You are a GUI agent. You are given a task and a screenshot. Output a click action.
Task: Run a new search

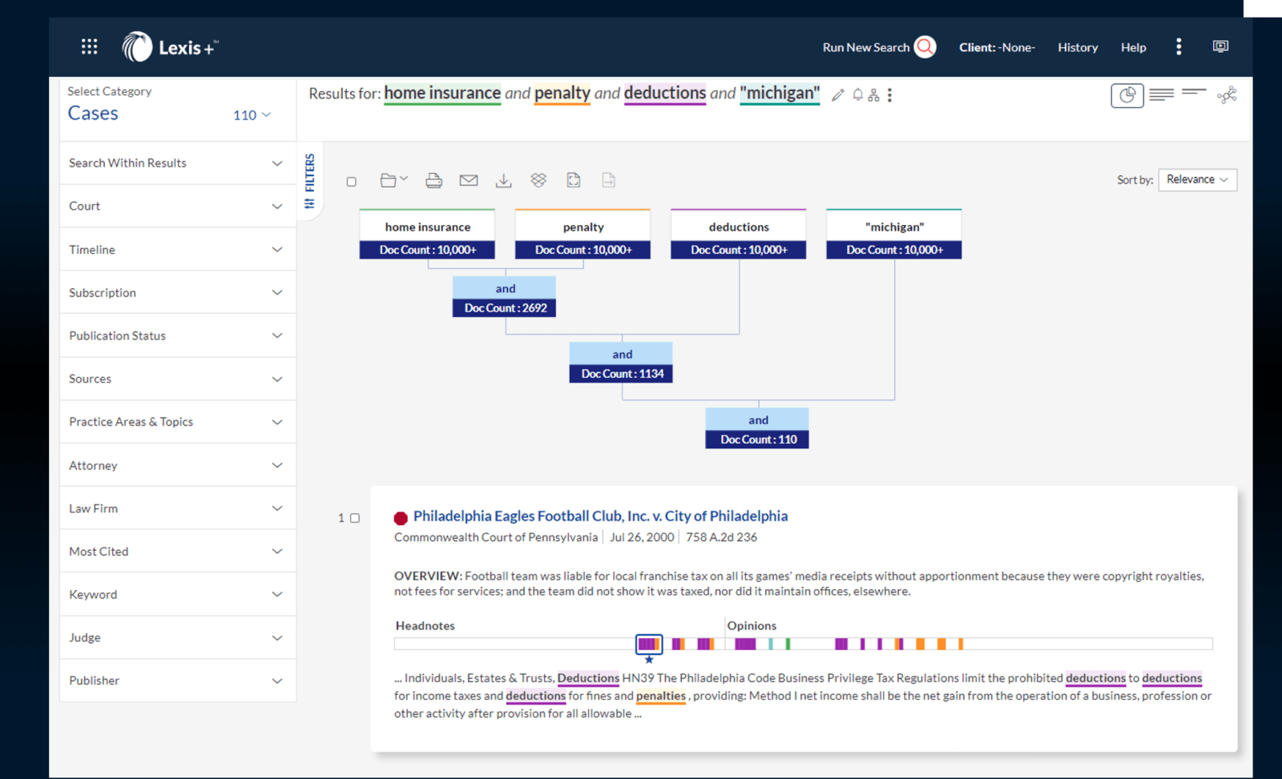click(877, 47)
